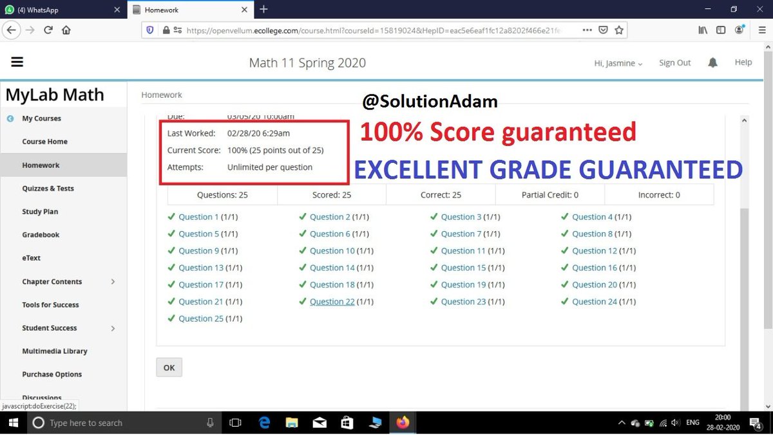Viewport: 773px width, 435px height.
Task: Open Microsoft Store from the taskbar
Action: click(347, 423)
